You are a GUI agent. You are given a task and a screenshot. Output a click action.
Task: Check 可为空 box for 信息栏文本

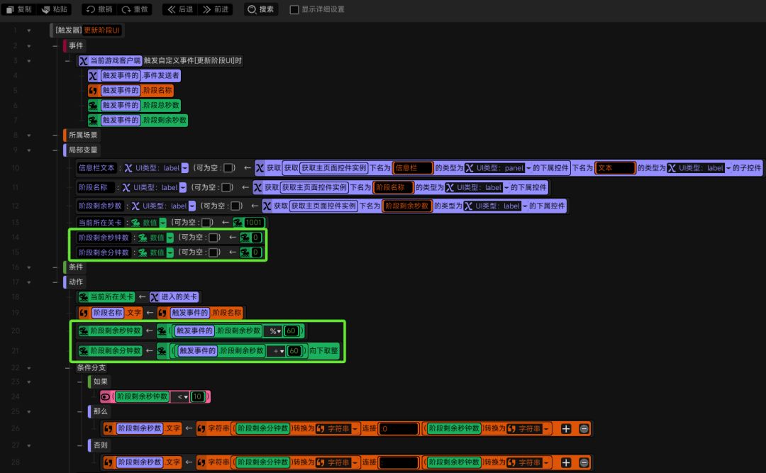[228, 168]
